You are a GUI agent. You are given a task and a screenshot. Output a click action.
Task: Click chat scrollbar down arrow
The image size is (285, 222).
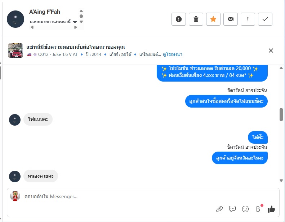pos(281,180)
